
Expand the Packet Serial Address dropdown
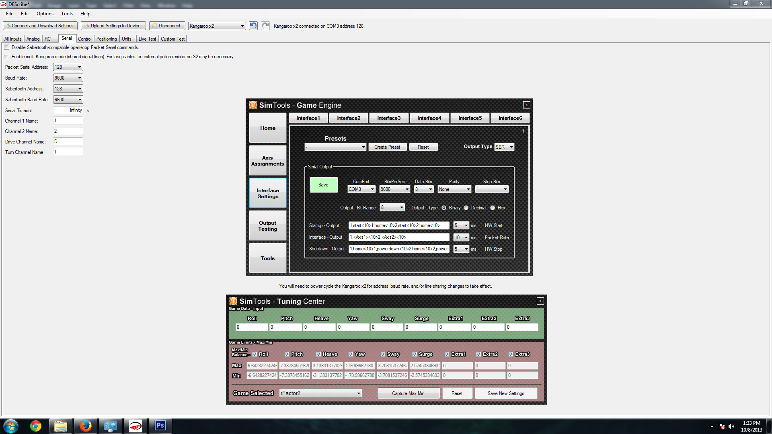(x=79, y=67)
